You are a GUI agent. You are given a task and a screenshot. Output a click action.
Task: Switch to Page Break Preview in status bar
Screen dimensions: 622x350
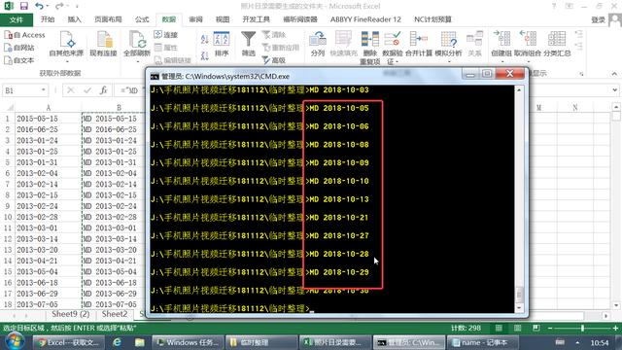pyautogui.click(x=536, y=328)
